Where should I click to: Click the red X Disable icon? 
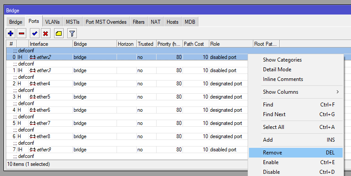click(x=45, y=33)
